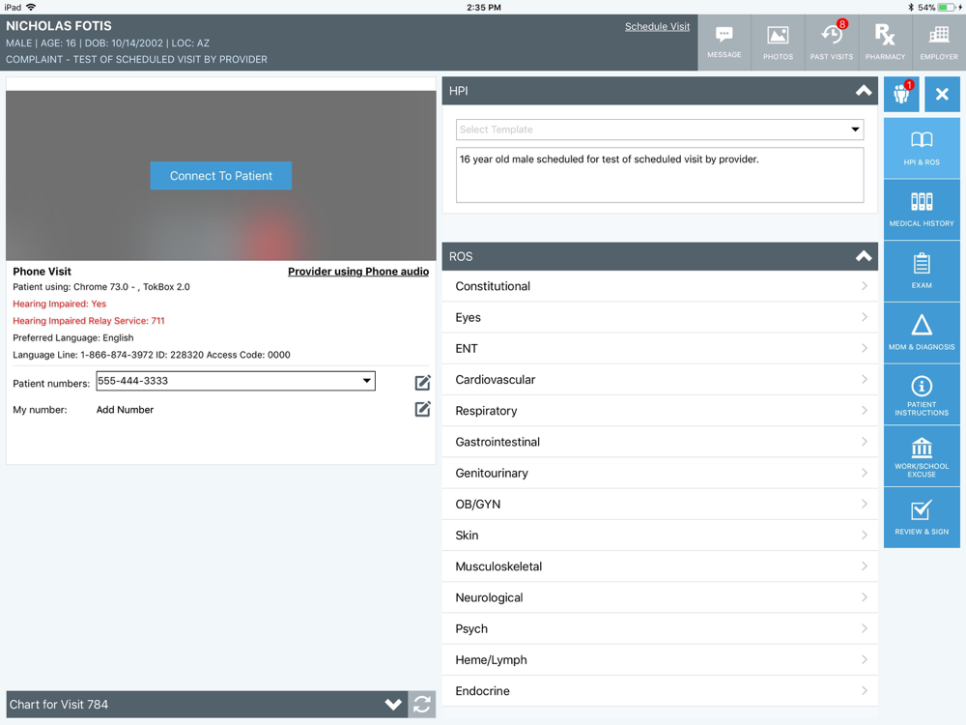966x725 pixels.
Task: Open Work/School Excuse section
Action: (922, 456)
